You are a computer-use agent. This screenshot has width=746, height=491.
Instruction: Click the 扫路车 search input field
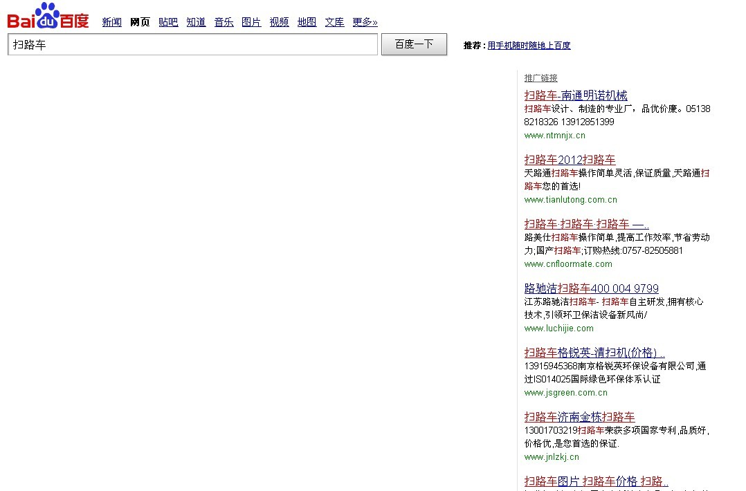pos(192,45)
